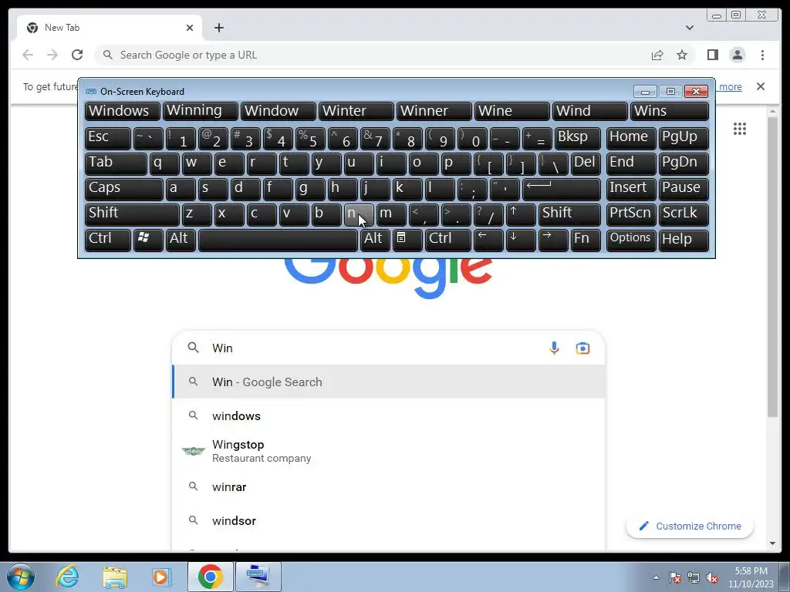Toggle the Fn key on keyboard

[586, 239]
